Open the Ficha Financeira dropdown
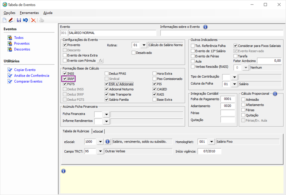Image resolution: width=286 pixels, height=195 pixels. [x=106, y=114]
